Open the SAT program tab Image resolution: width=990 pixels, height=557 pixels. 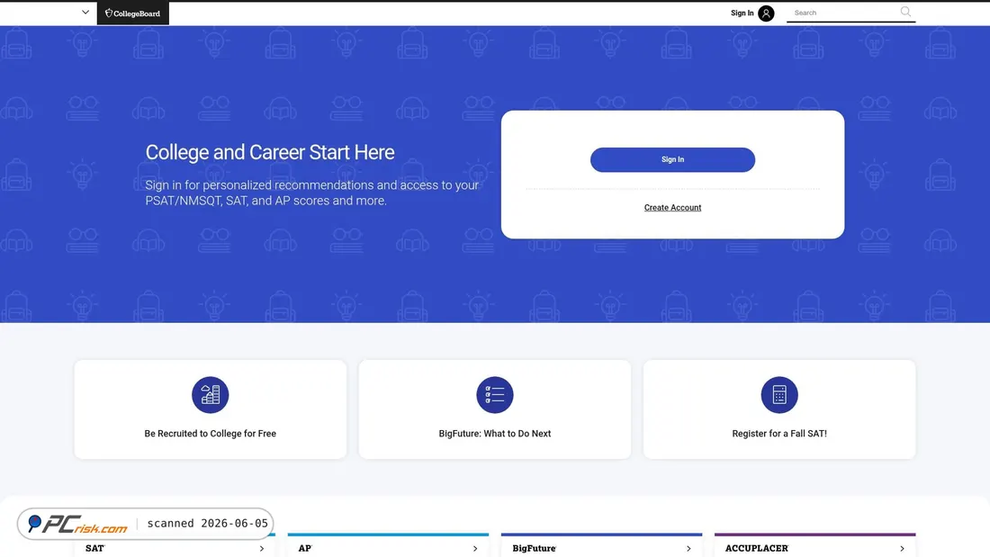click(x=175, y=547)
